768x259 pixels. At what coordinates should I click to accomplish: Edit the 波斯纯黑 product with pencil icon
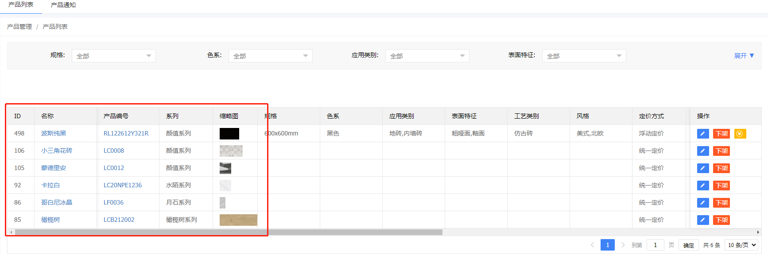pyautogui.click(x=703, y=134)
